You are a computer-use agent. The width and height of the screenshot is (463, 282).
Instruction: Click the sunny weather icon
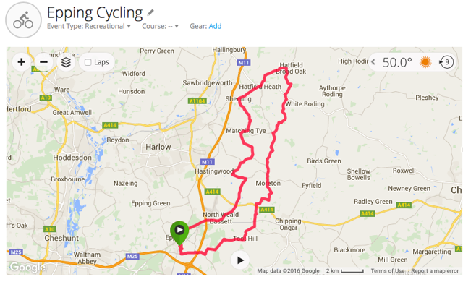[x=425, y=62]
